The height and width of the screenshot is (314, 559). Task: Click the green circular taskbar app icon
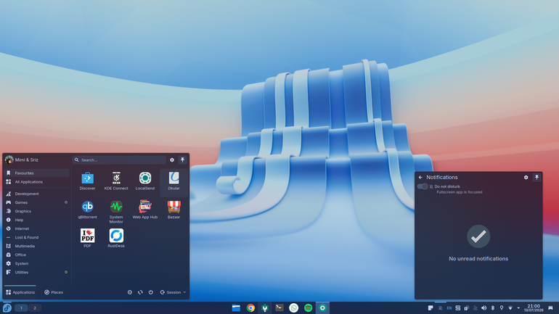tap(322, 308)
